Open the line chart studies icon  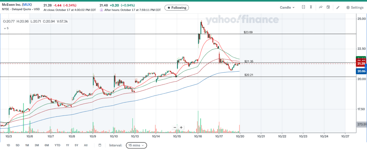click(320, 7)
